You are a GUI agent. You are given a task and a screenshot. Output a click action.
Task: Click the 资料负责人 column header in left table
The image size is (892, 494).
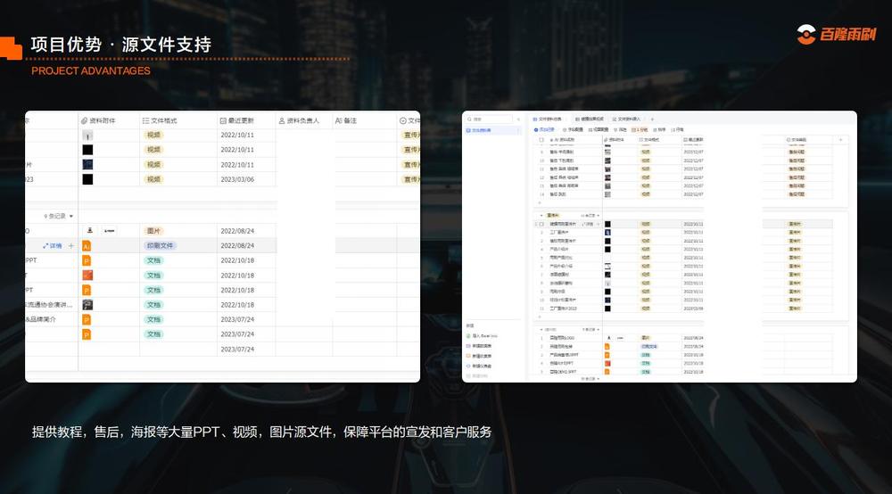tap(299, 120)
